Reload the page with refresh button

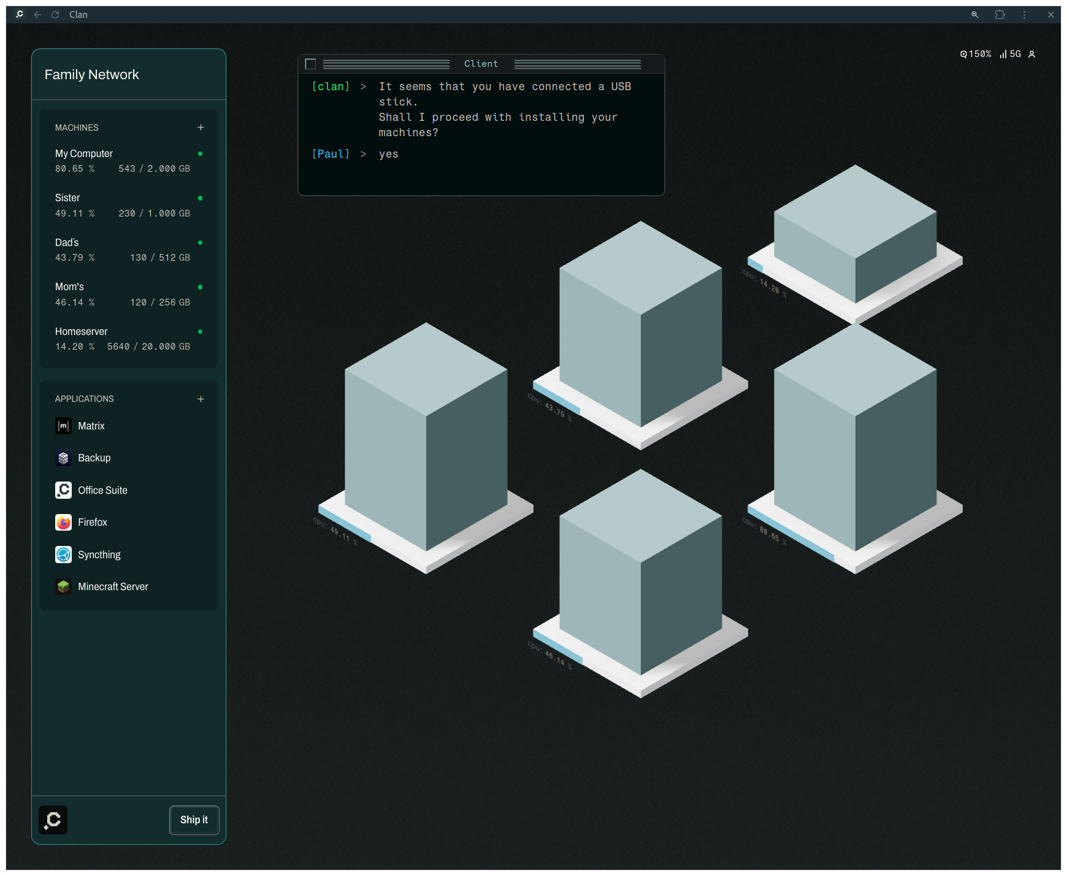[55, 15]
